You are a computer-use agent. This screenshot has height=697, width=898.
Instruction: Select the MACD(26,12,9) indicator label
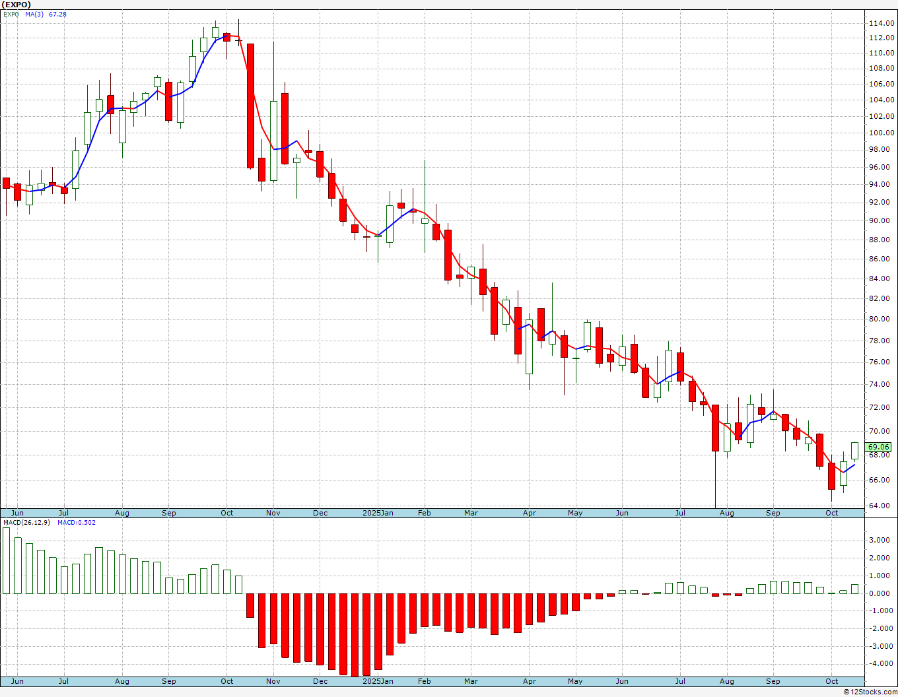click(26, 523)
